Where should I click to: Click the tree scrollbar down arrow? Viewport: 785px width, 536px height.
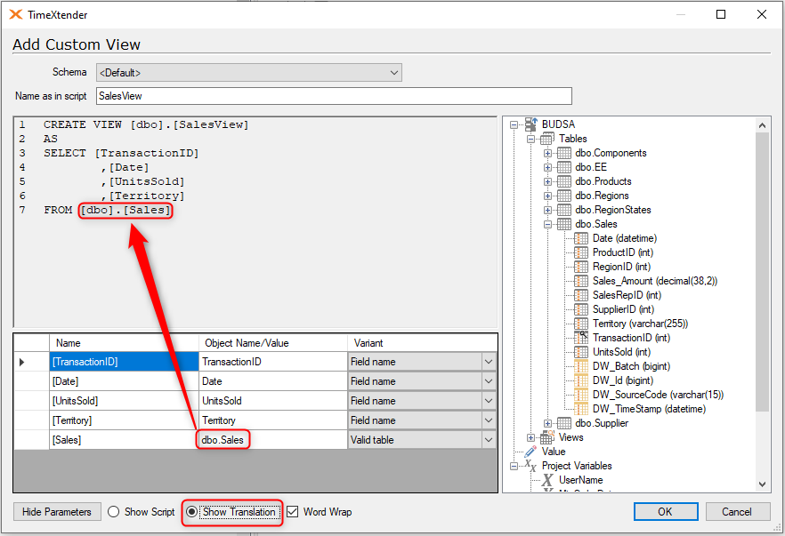[763, 484]
